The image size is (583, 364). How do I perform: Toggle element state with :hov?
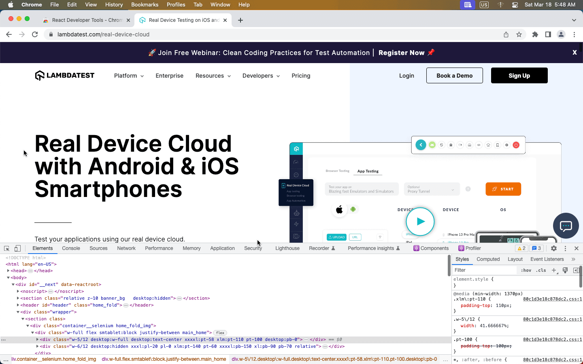tap(526, 270)
